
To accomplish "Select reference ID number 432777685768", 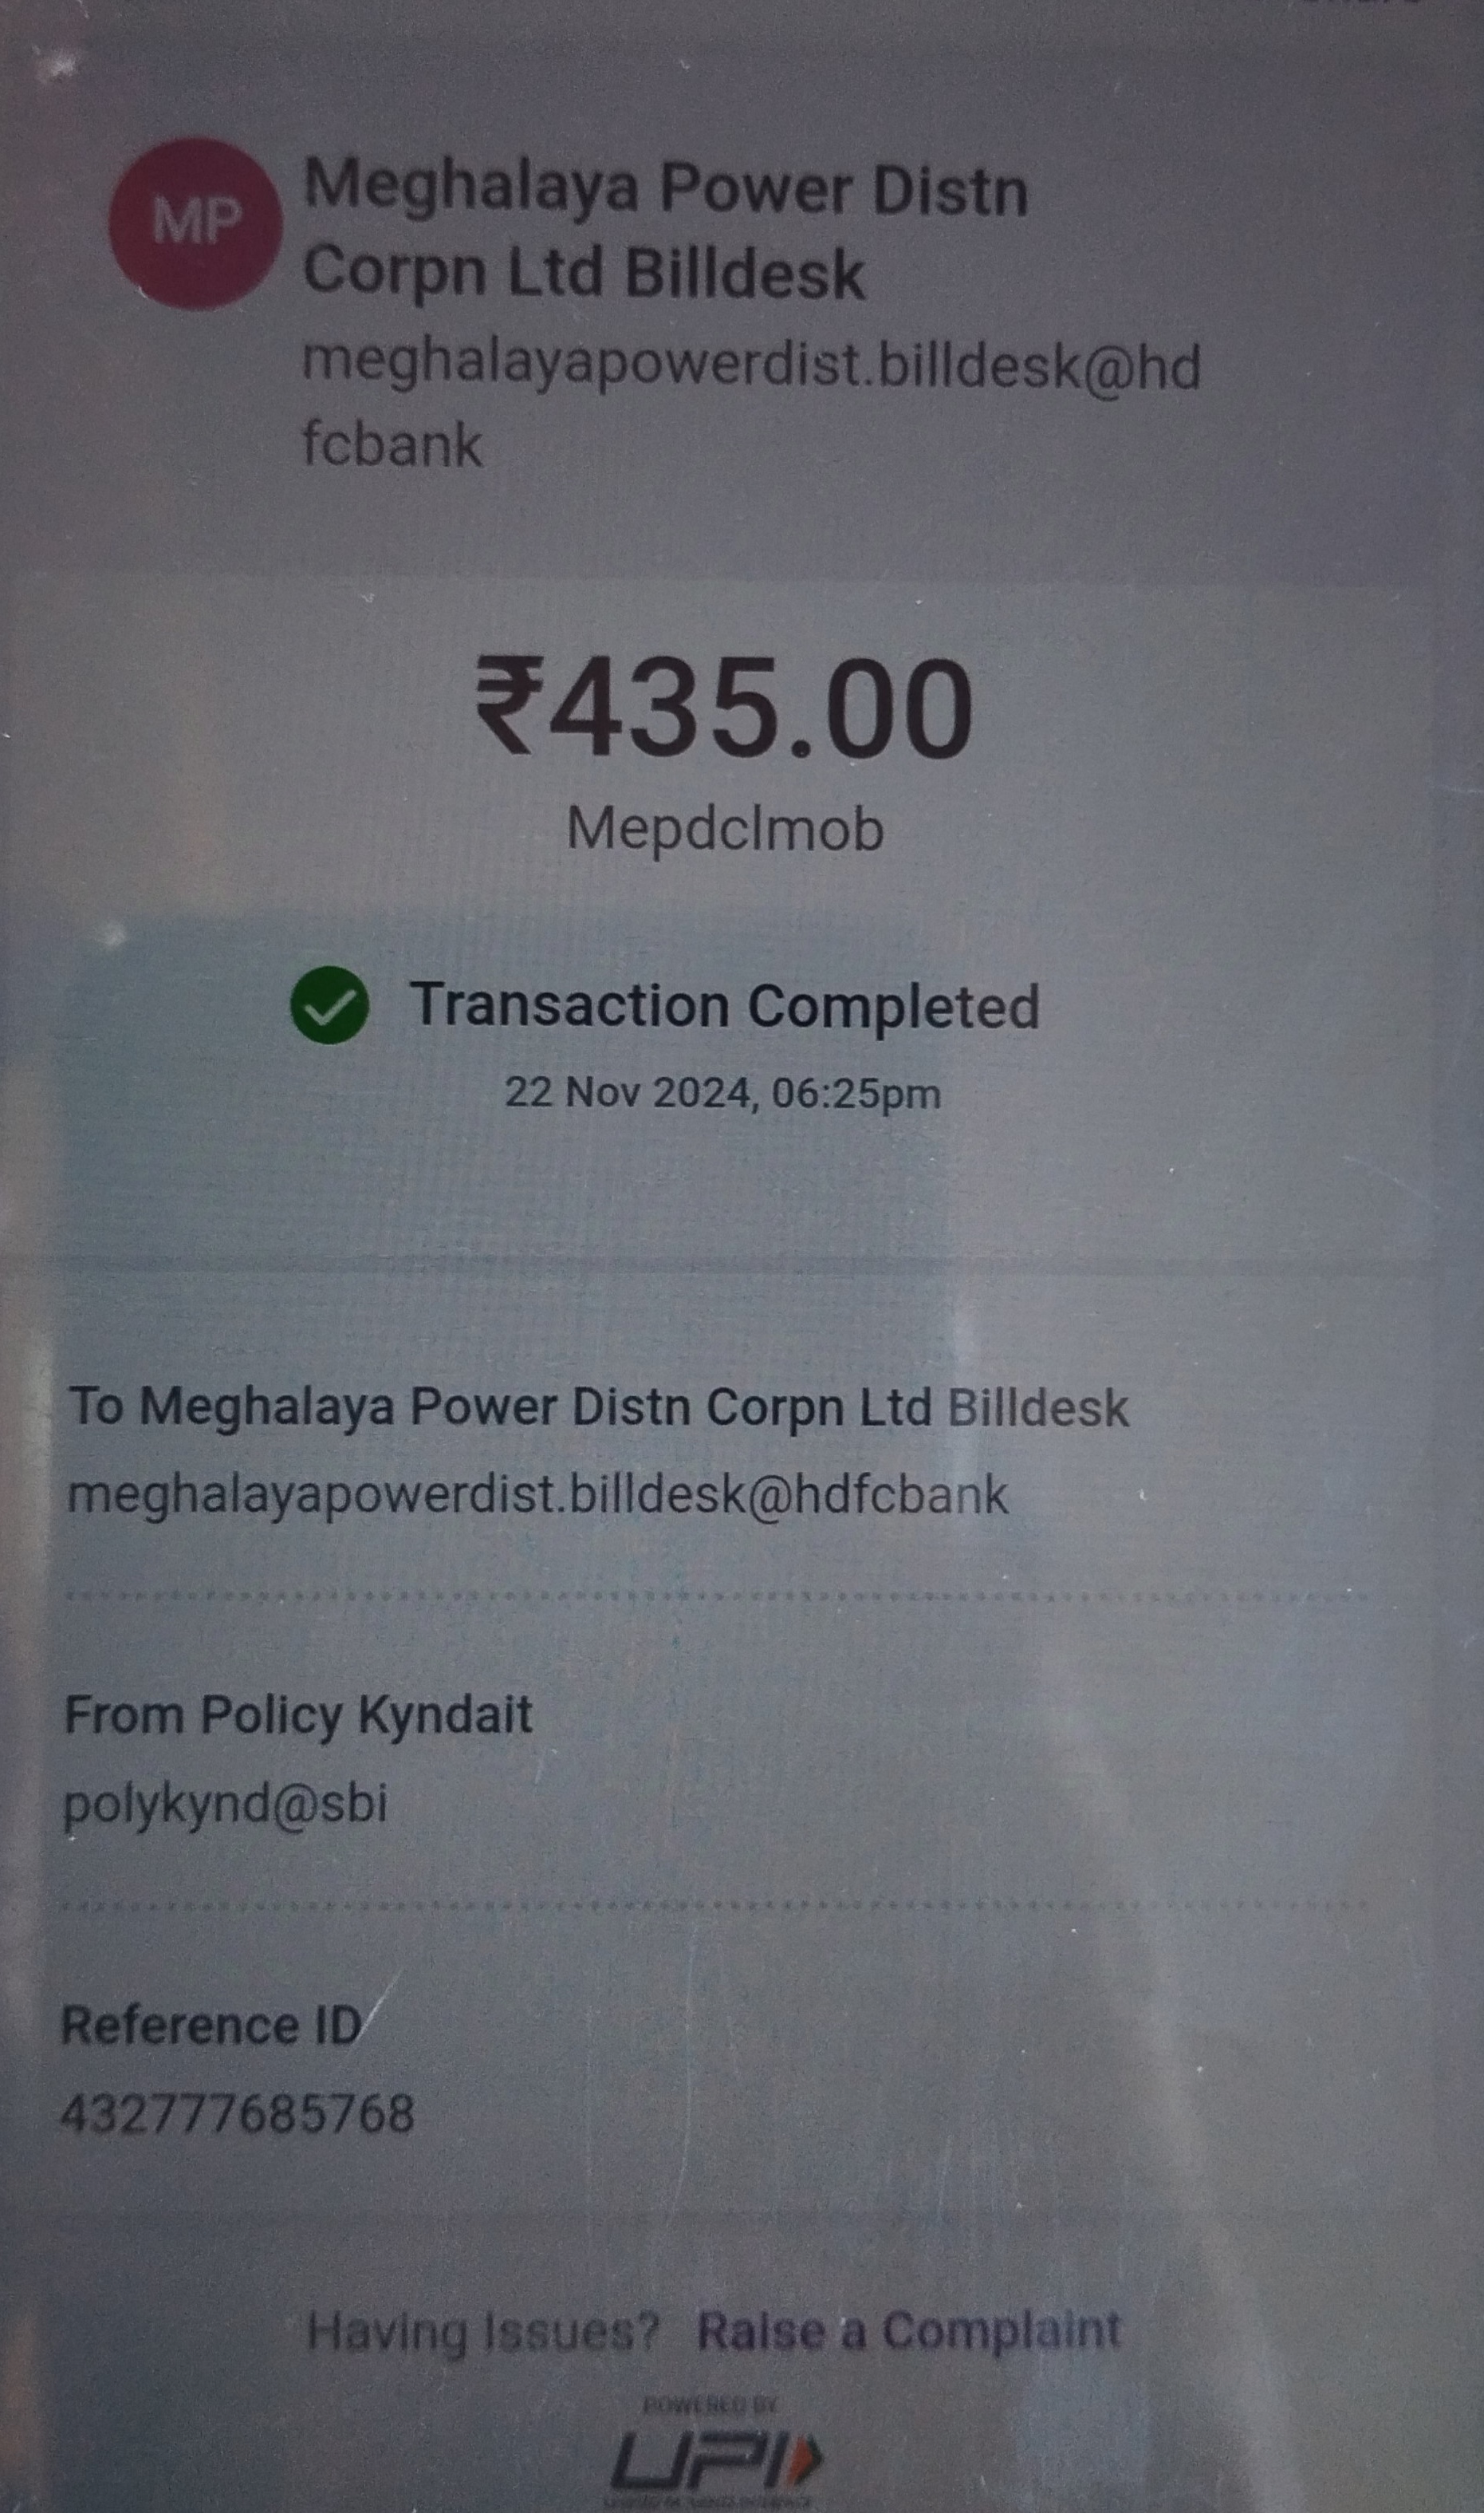I will pyautogui.click(x=237, y=2114).
